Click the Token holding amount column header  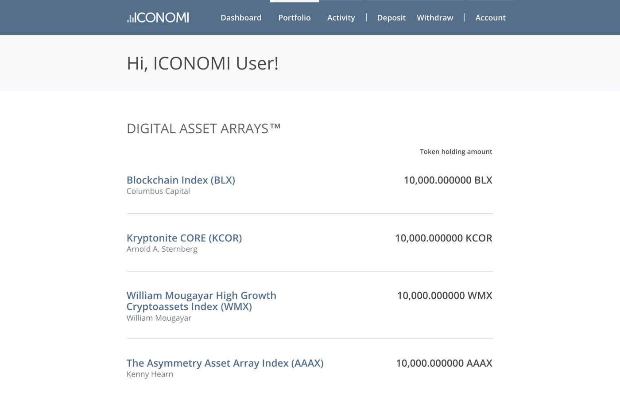point(456,152)
